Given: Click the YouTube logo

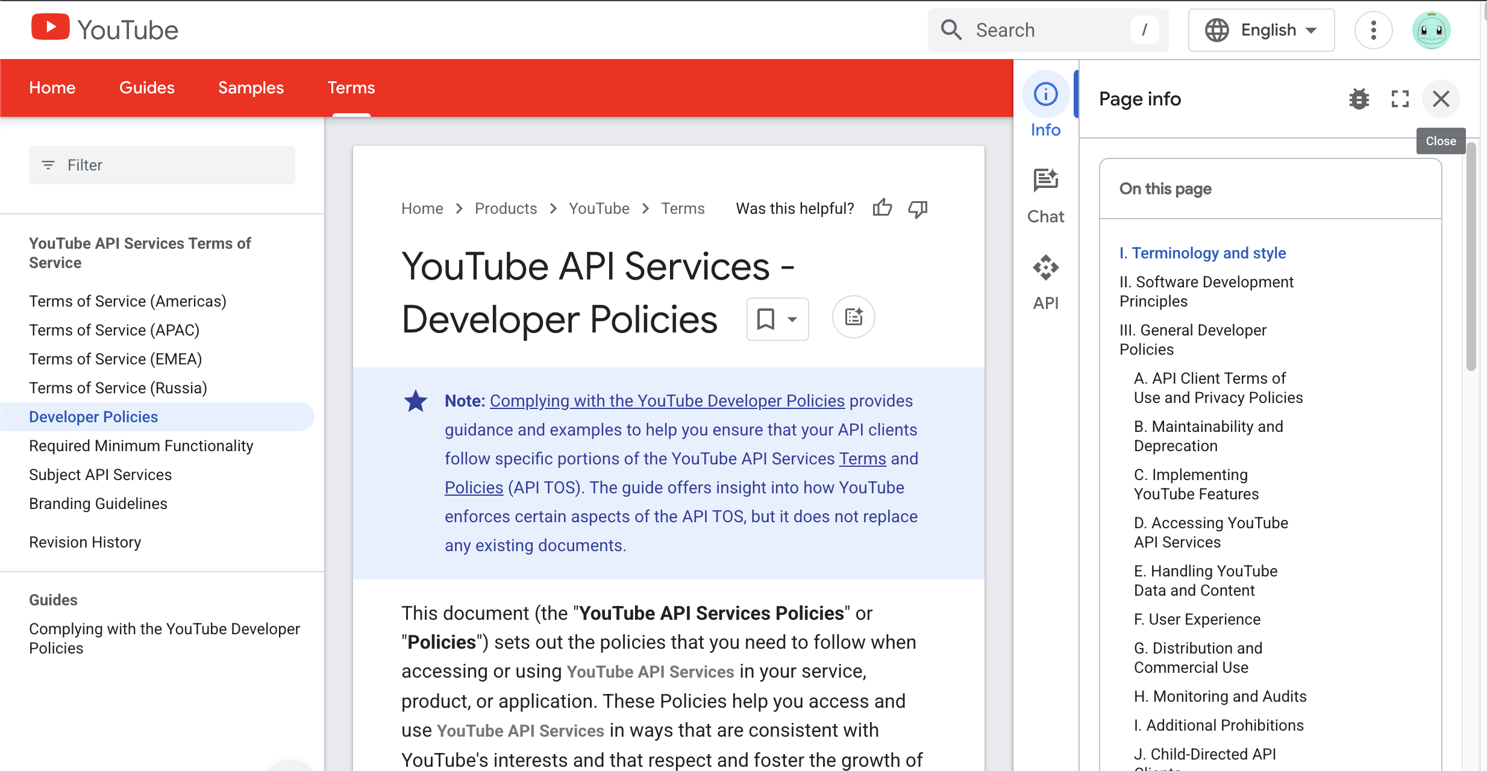Looking at the screenshot, I should click(105, 29).
